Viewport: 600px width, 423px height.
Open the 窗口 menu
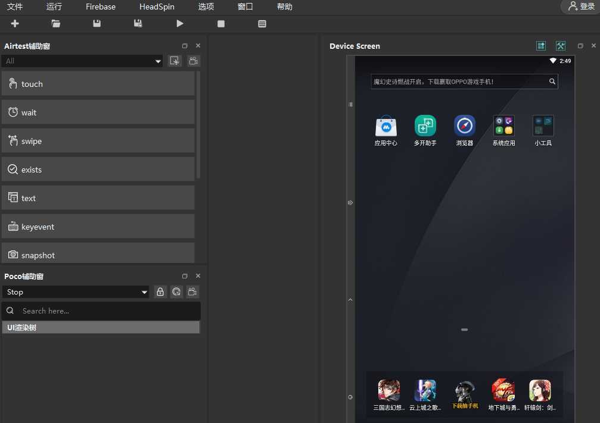(x=245, y=7)
